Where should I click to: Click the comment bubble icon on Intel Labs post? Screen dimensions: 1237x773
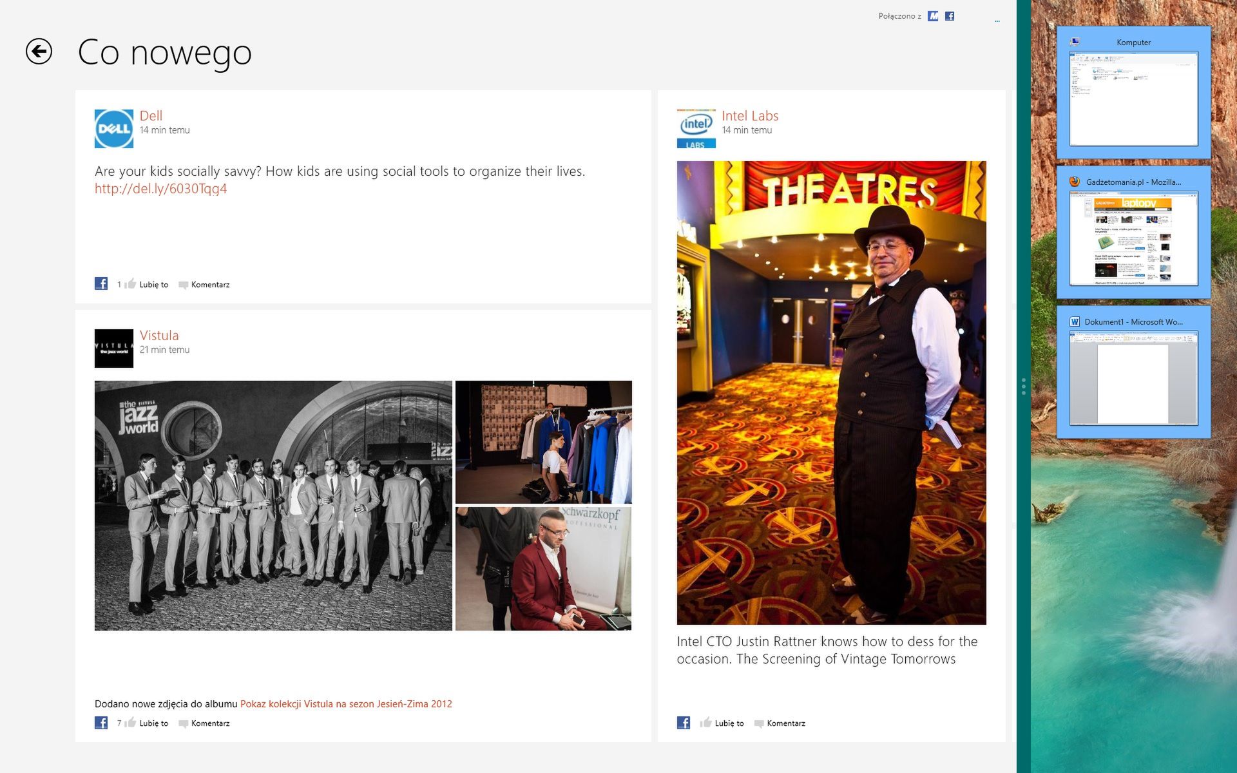(759, 724)
